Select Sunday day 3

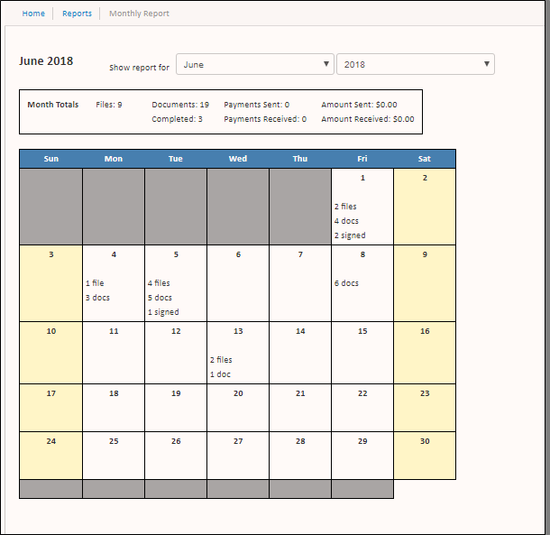[51, 283]
